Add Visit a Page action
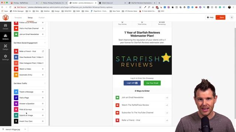The image size is (236, 132). pos(43,98)
